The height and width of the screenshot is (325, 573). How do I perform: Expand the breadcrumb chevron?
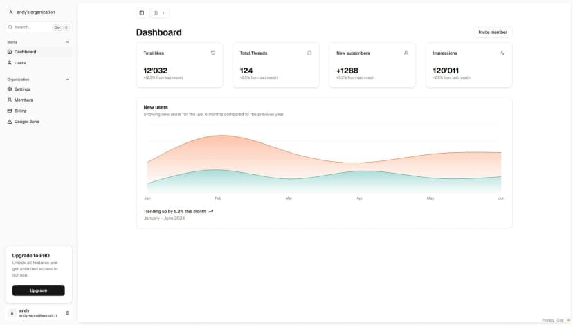pyautogui.click(x=163, y=13)
